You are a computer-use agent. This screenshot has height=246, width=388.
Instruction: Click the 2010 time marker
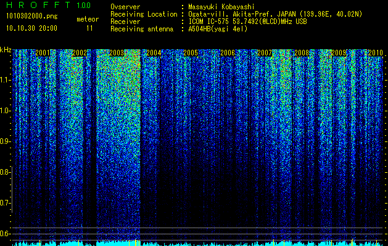click(376, 53)
